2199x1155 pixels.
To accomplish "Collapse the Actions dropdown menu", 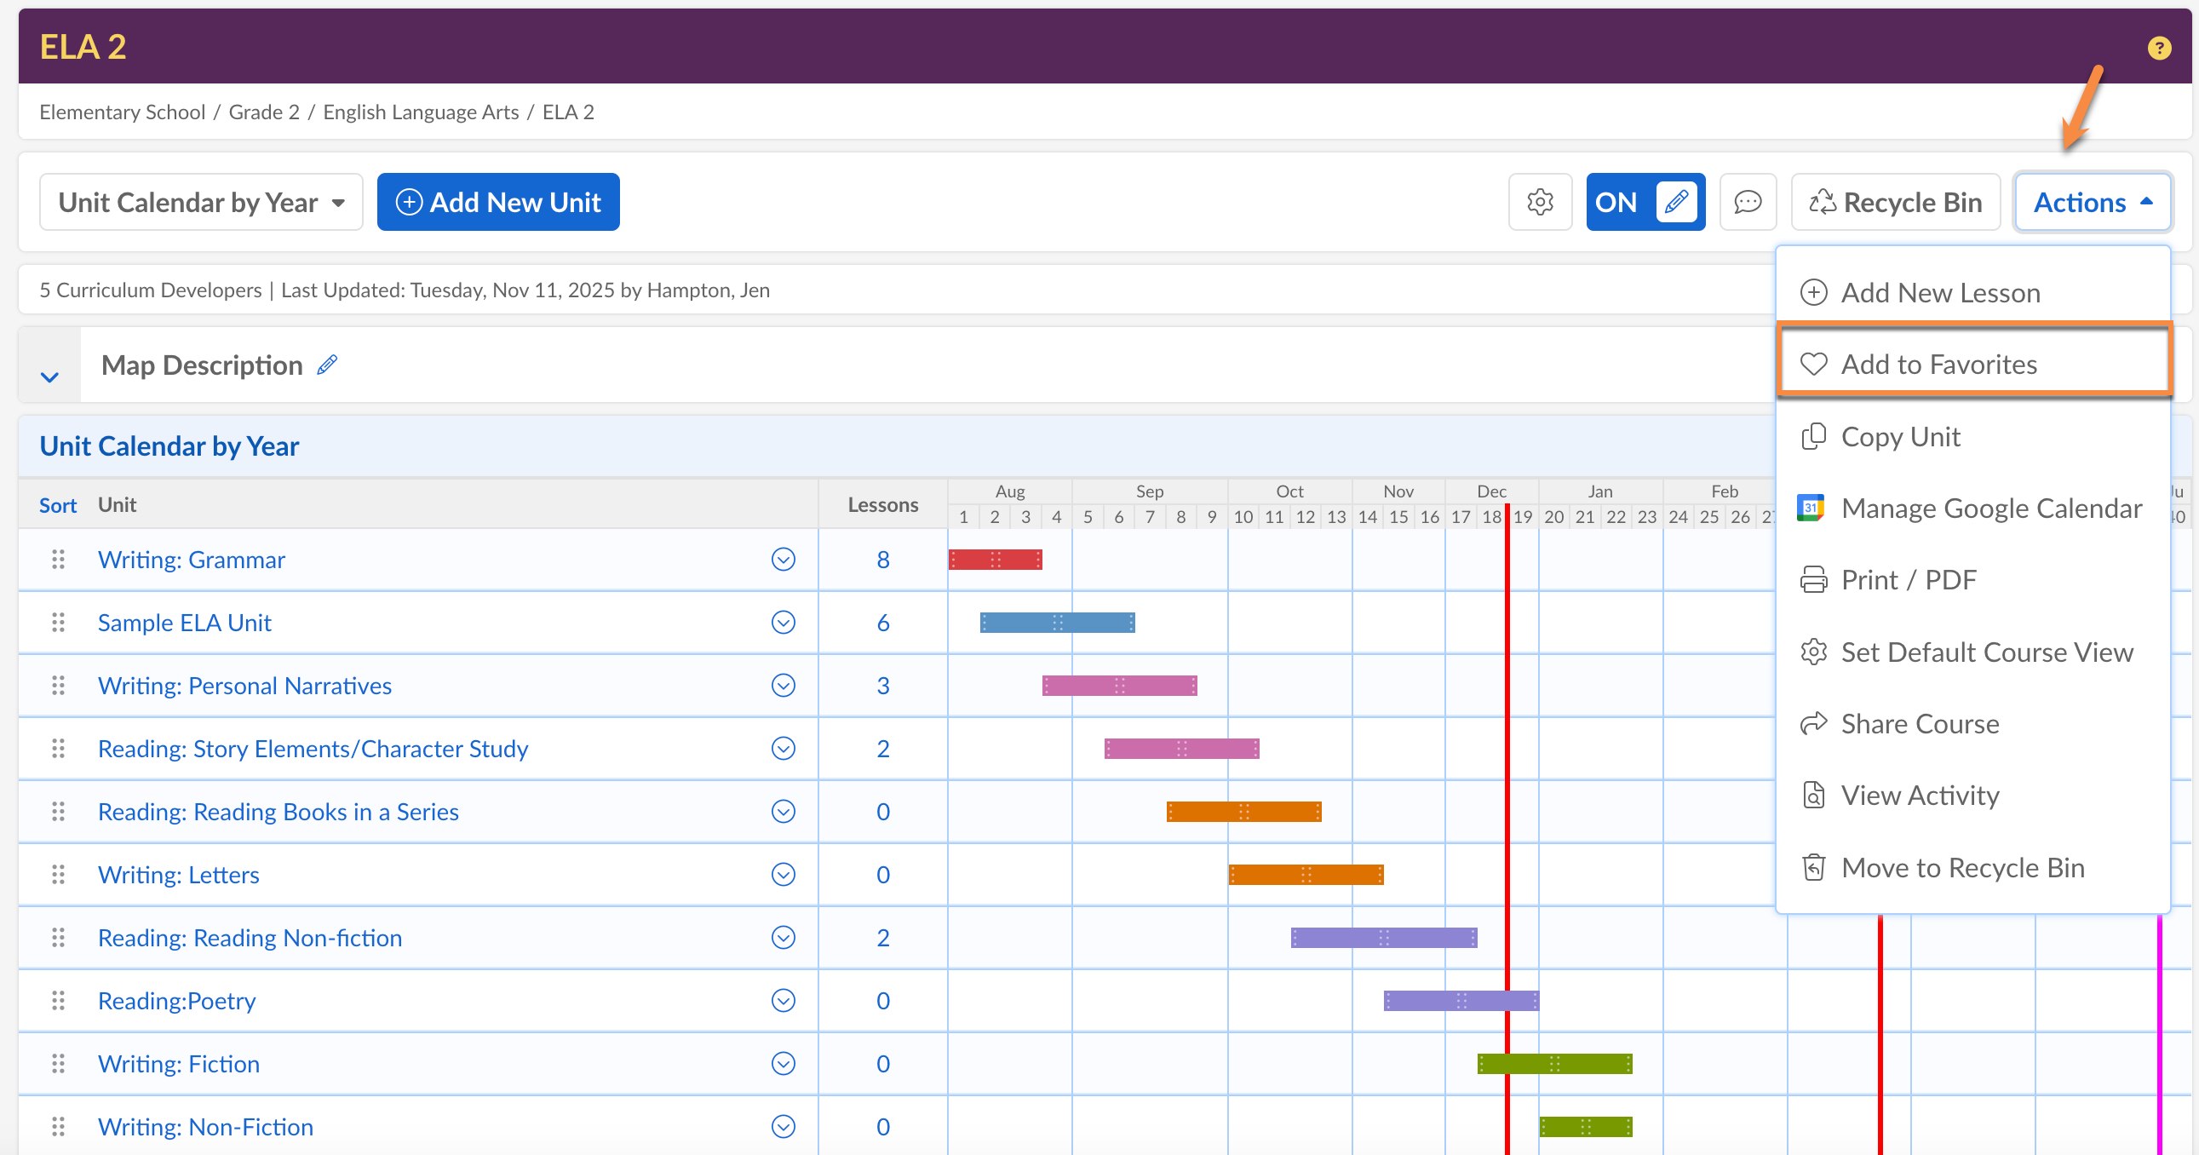I will (x=2092, y=203).
